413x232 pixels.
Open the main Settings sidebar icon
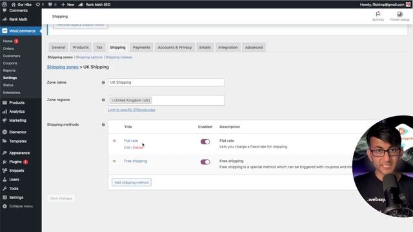[x=5, y=197]
